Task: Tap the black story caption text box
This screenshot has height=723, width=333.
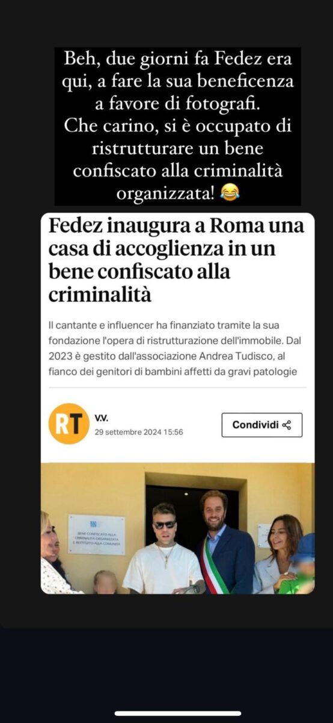Action: coord(178,127)
